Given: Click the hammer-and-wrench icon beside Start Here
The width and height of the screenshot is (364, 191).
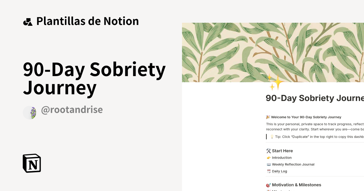Looking at the screenshot, I should (268, 151).
